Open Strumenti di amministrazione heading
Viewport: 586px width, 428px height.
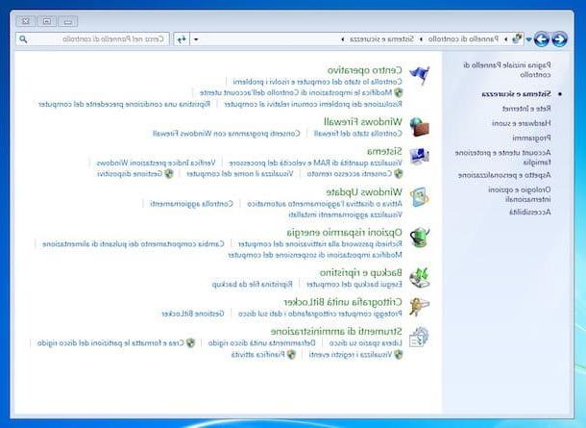point(336,332)
